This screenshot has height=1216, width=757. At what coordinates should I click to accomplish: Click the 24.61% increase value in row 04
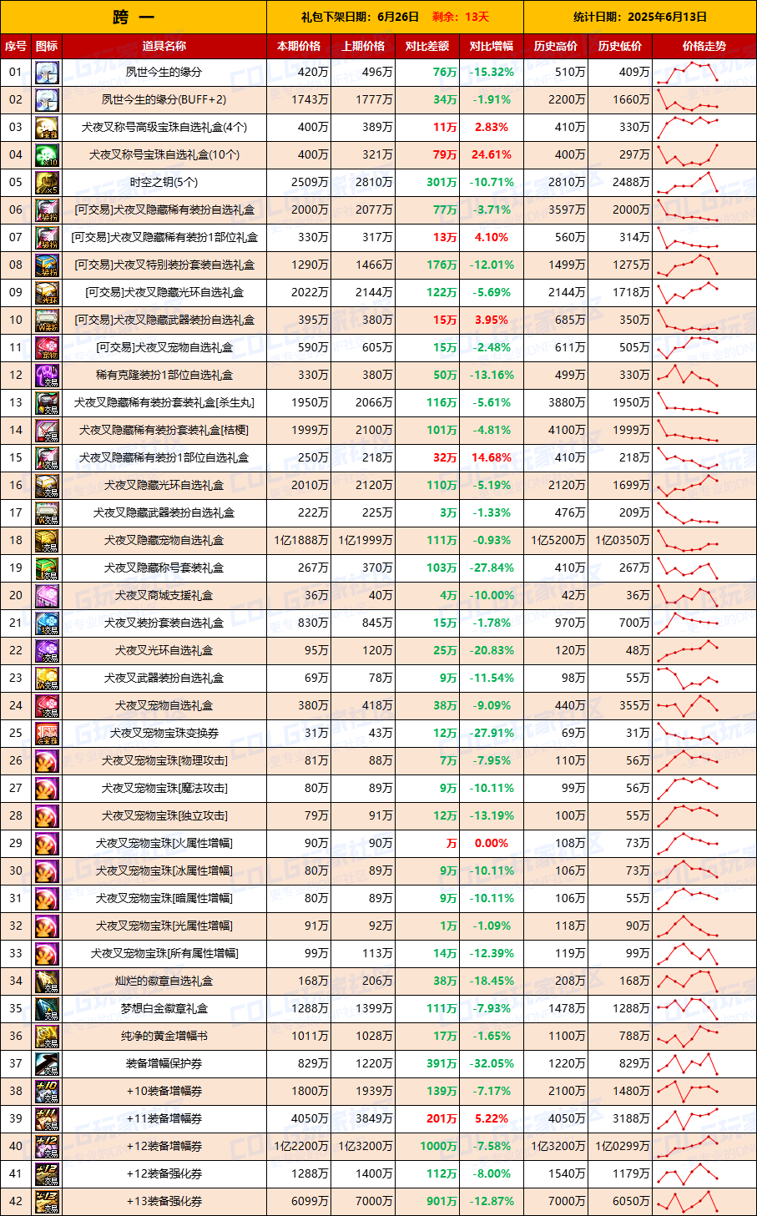(491, 154)
